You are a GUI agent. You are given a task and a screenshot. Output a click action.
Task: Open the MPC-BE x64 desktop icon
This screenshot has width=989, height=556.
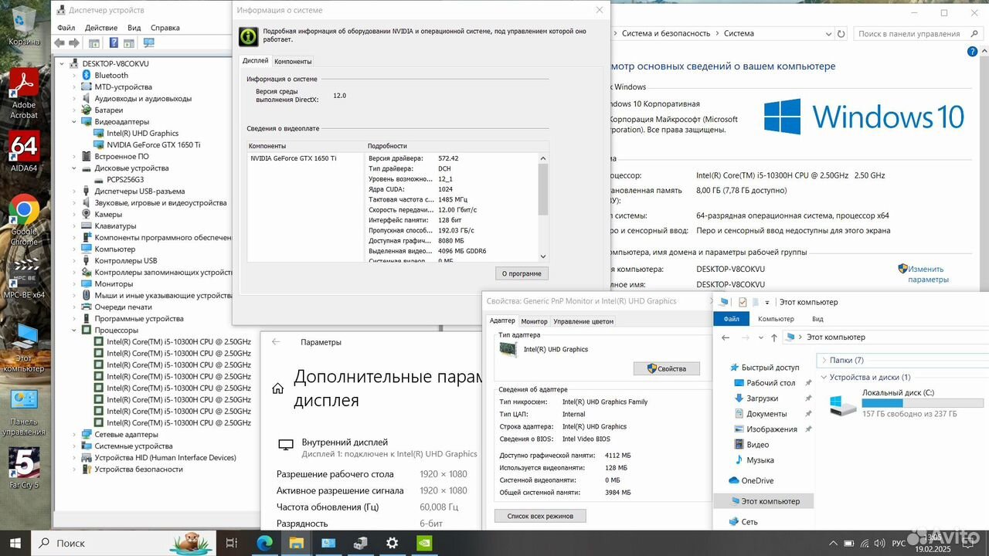coord(24,278)
